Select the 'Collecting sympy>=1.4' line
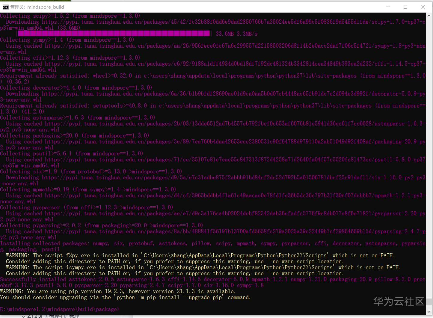The width and height of the screenshot is (433, 318). click(x=67, y=40)
